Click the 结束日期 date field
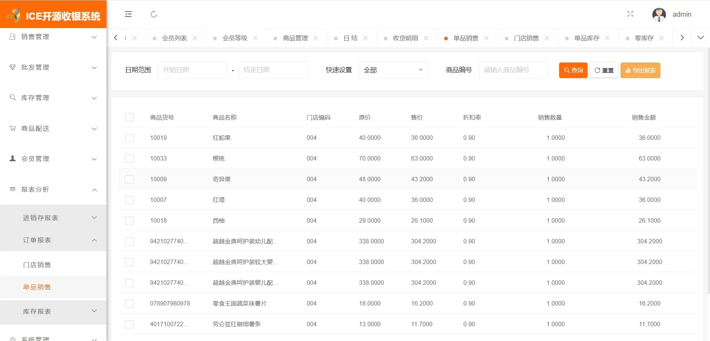 pos(273,70)
